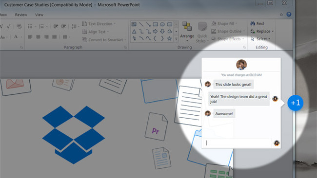This screenshot has height=178, width=317.
Task: Pick the Arc curve shape
Action: [141, 38]
